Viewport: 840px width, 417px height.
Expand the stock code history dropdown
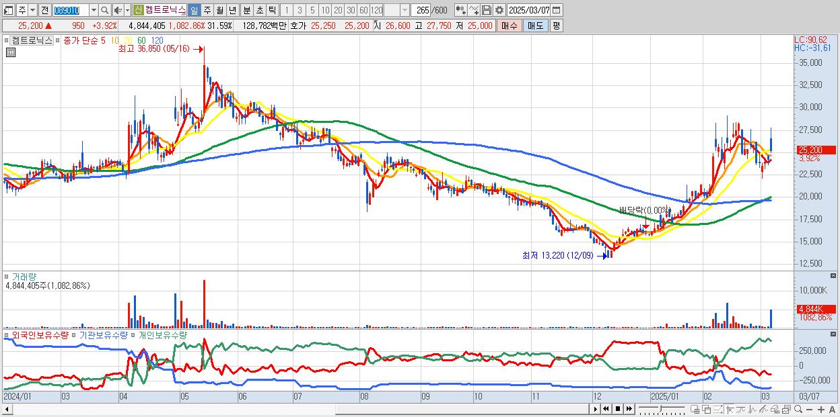click(x=94, y=10)
